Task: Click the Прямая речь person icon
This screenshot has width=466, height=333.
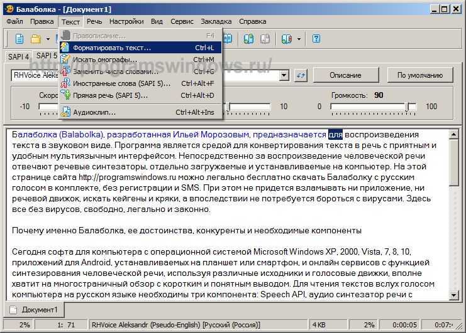Action: point(65,95)
